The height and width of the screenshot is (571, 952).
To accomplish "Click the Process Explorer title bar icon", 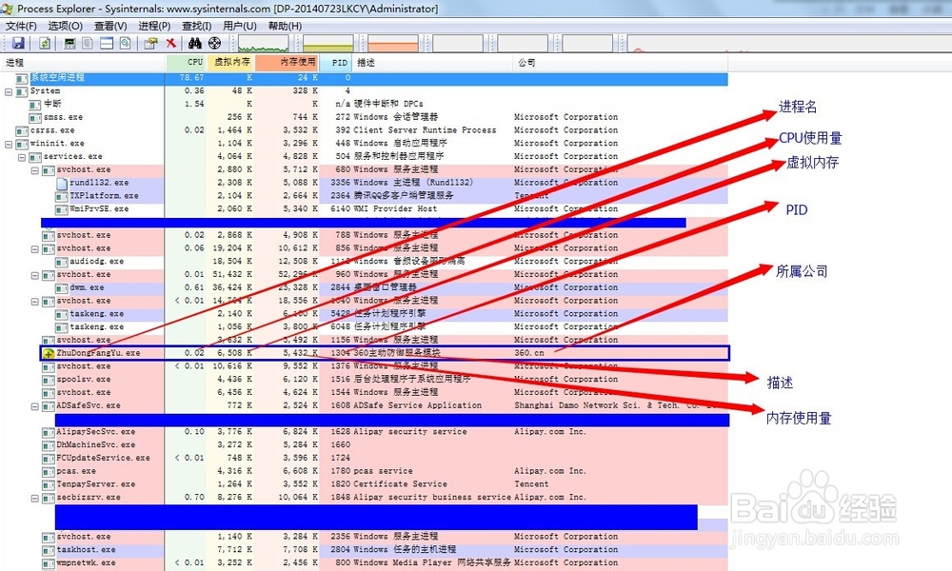I will (8, 9).
